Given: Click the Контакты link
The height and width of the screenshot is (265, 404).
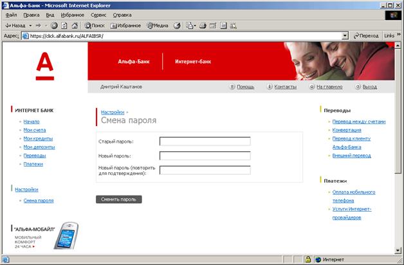Looking at the screenshot, I should pyautogui.click(x=286, y=87).
